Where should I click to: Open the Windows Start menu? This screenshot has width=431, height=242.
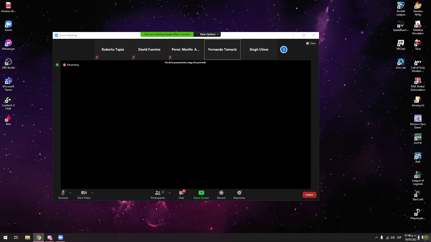(5, 238)
